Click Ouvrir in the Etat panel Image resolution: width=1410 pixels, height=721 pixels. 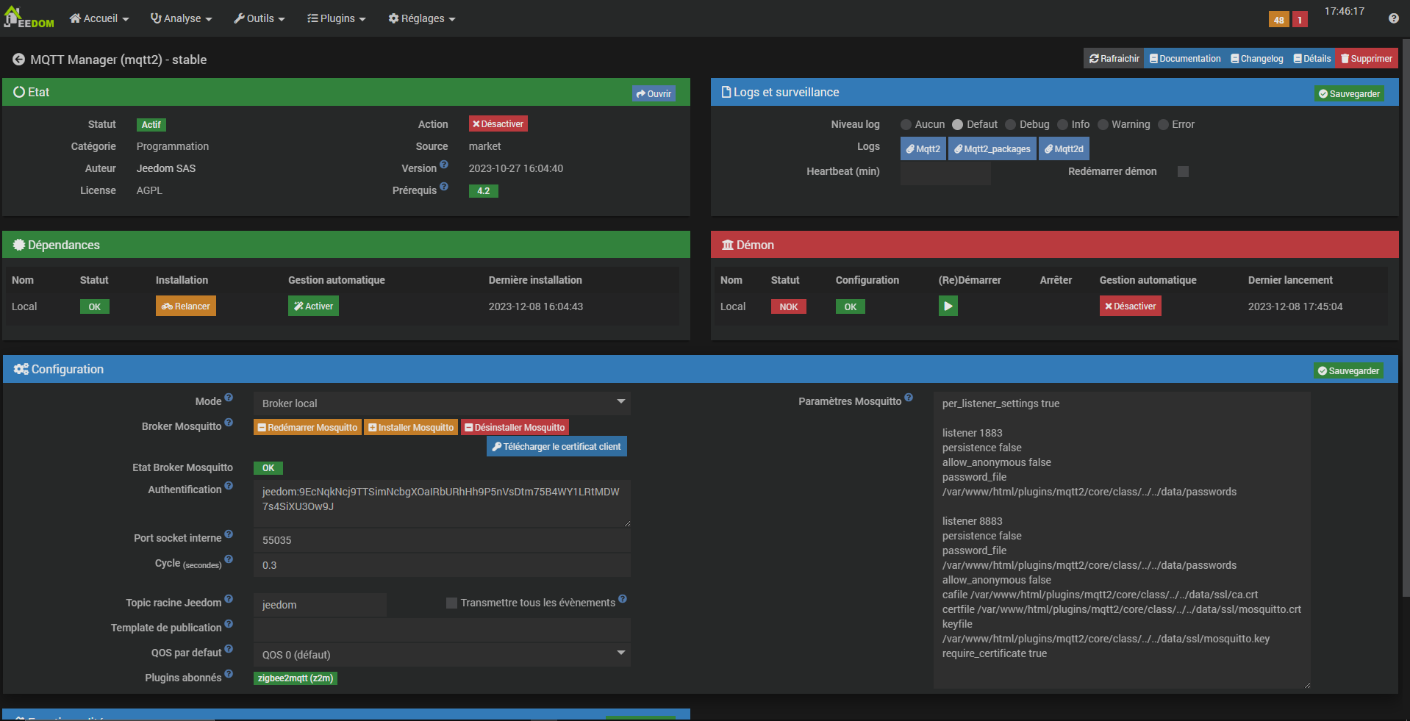[x=654, y=93]
